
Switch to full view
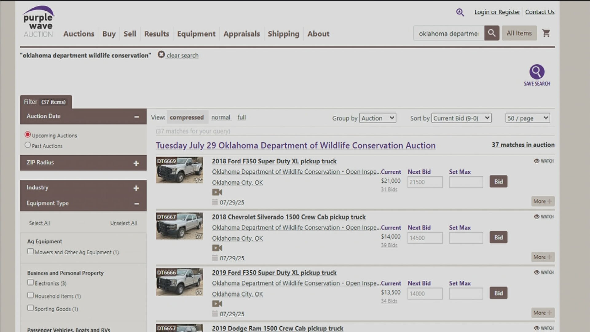tap(242, 117)
